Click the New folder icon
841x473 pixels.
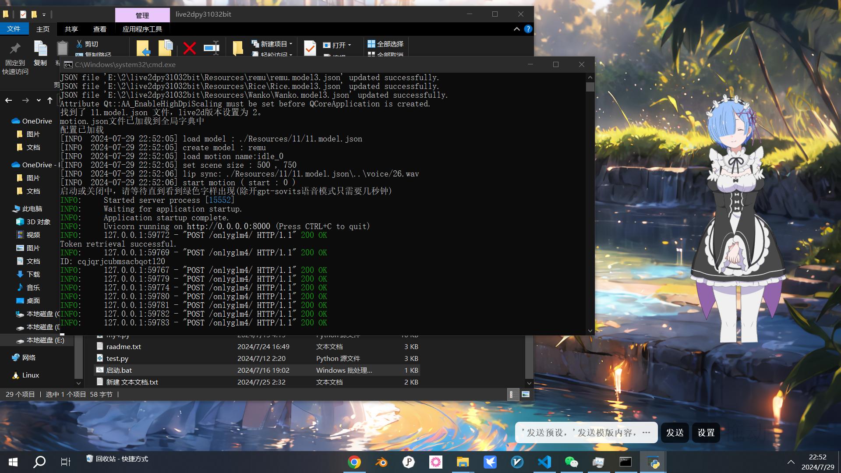[238, 48]
